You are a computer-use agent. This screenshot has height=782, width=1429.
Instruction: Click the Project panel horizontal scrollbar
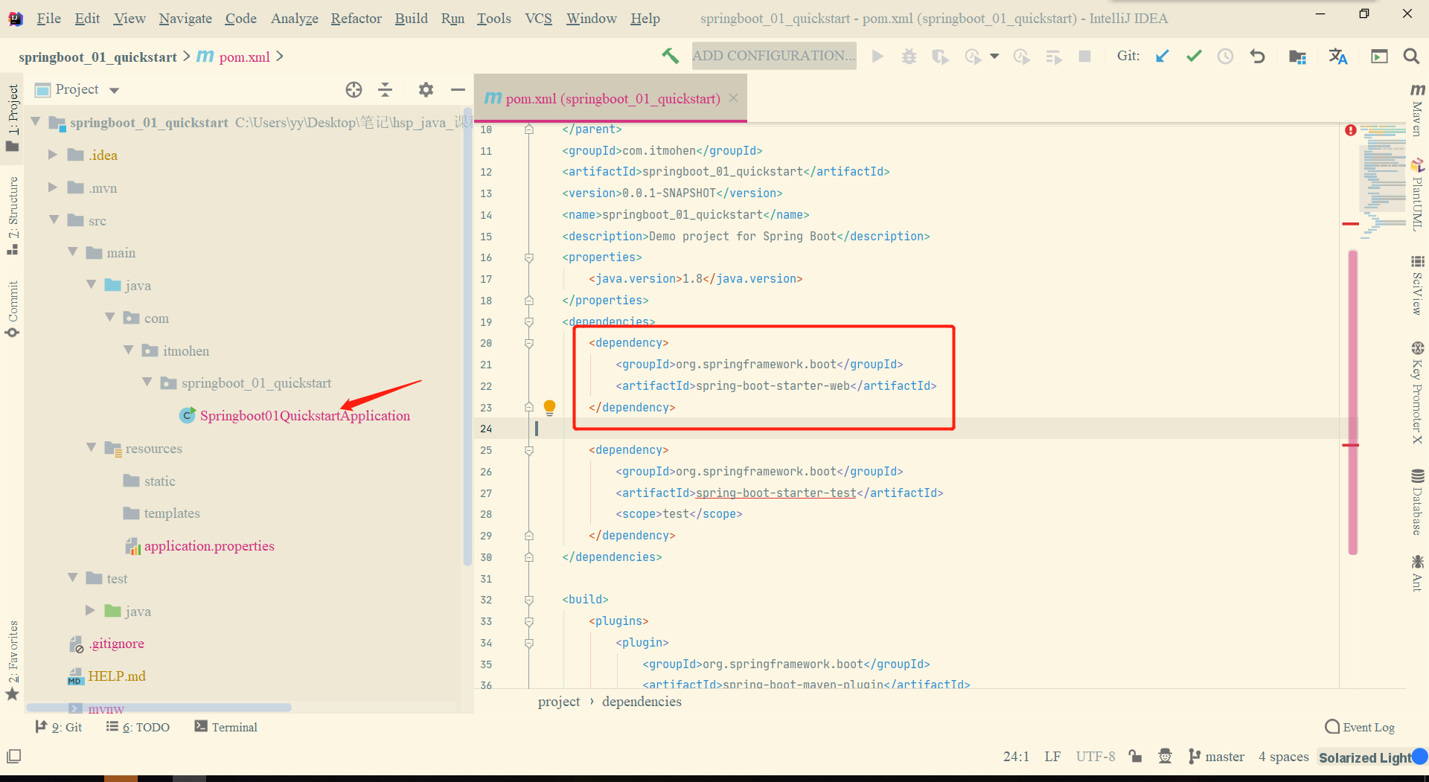159,707
